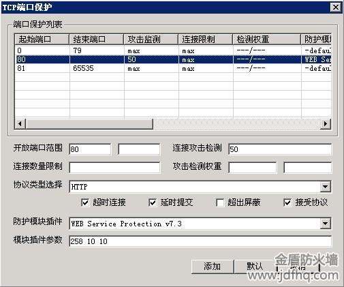Click the 攻击监测 column header
Screen dimensions: 344x287
(151, 40)
